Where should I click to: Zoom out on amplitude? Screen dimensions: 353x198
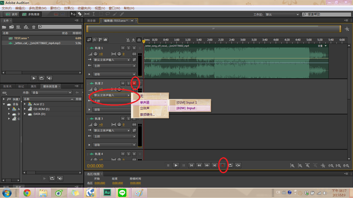click(300, 166)
